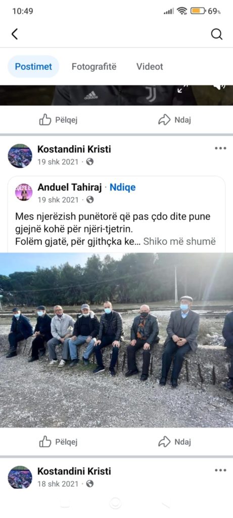The height and width of the screenshot is (518, 233).
Task: Tap fullscreen expand icon on video
Action: [x=182, y=89]
